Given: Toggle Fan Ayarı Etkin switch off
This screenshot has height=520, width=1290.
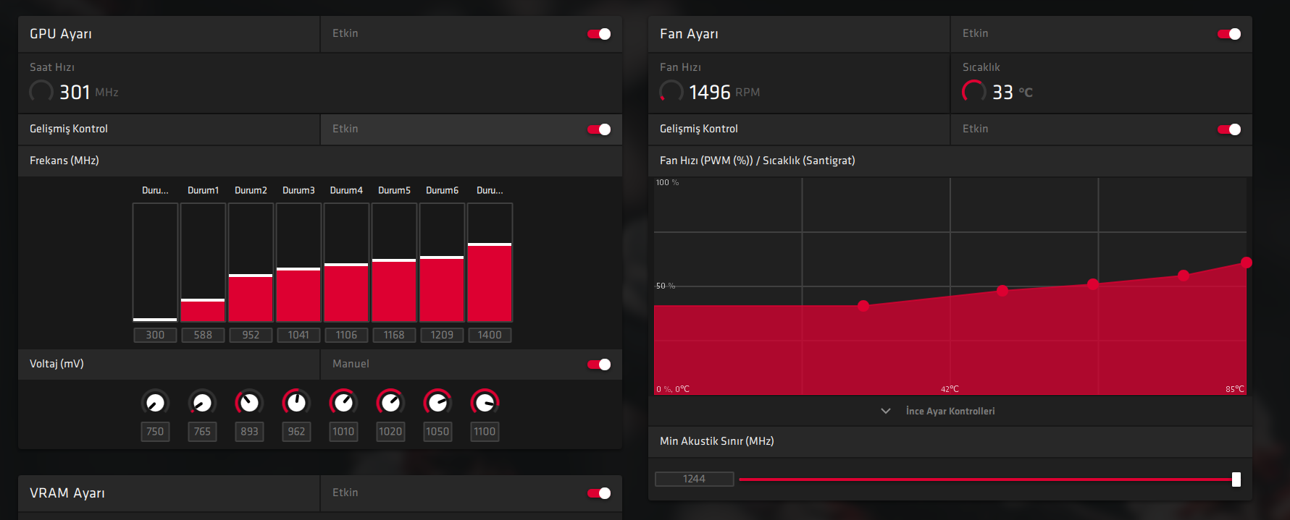Looking at the screenshot, I should click(x=1229, y=34).
